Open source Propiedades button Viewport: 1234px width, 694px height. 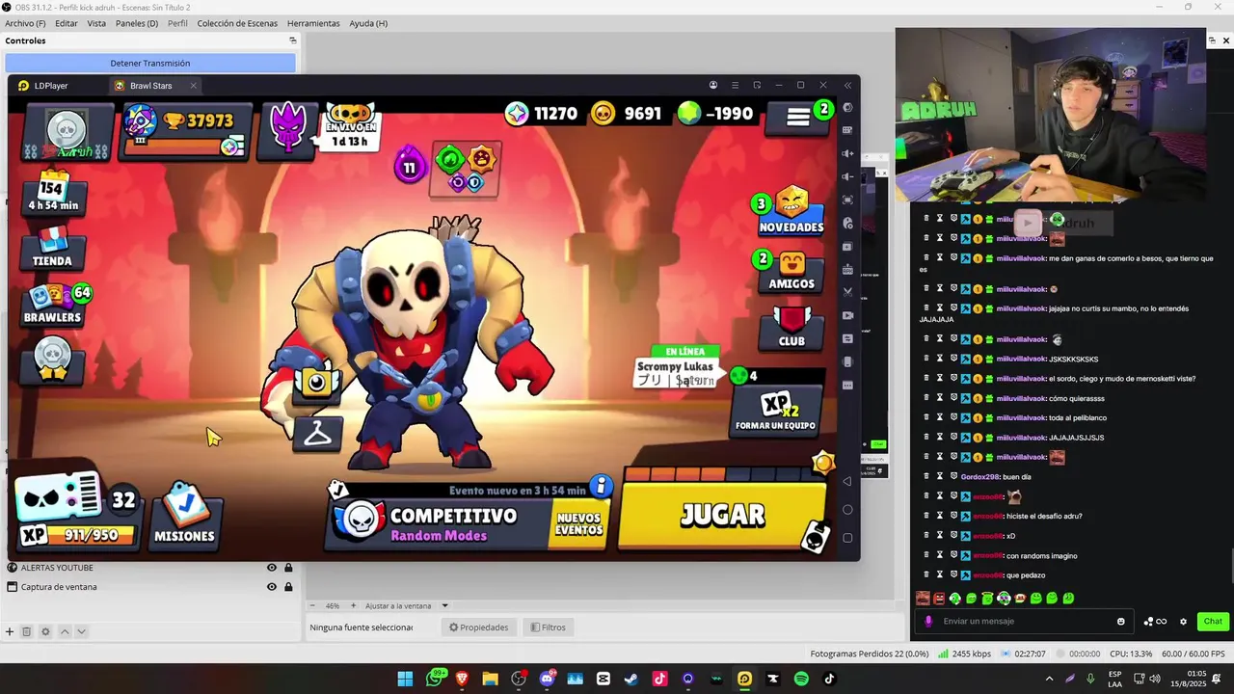(x=478, y=627)
